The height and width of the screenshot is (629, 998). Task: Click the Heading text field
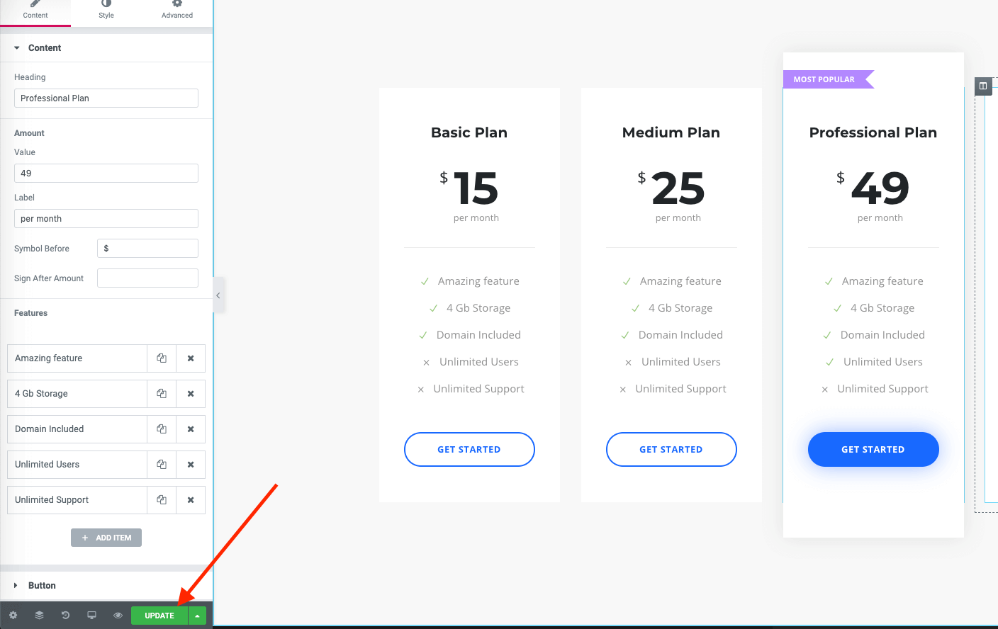(x=106, y=98)
